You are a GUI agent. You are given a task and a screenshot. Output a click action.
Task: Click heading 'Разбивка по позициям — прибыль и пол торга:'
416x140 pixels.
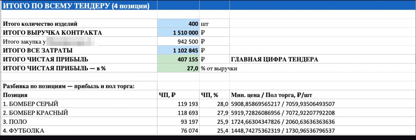tap(68, 86)
